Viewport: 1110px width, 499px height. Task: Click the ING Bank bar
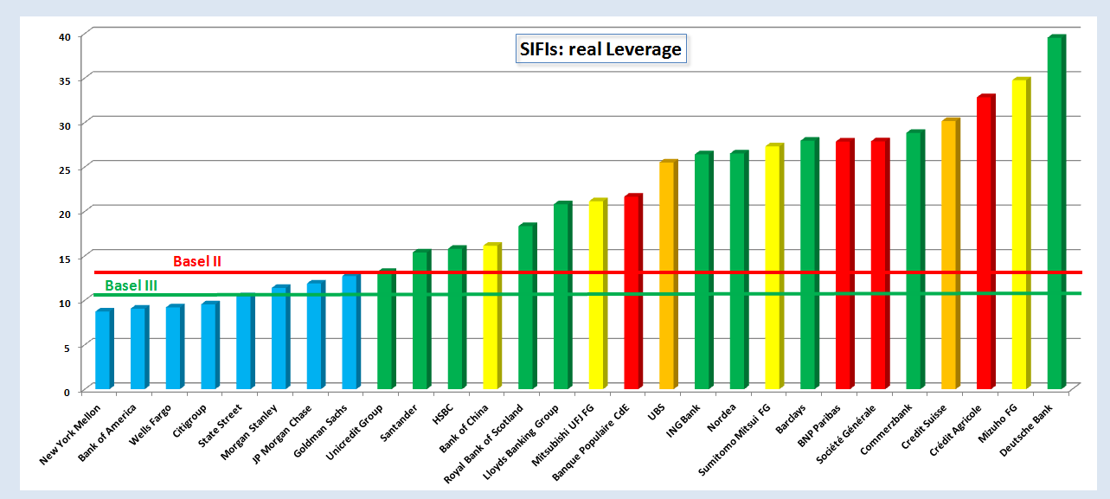[704, 270]
